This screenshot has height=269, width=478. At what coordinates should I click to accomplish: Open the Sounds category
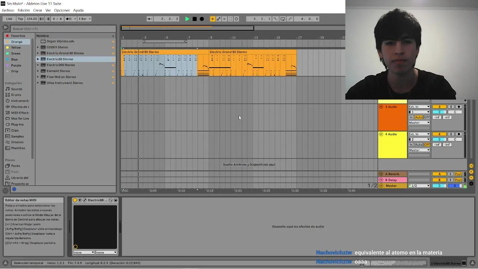(x=16, y=89)
